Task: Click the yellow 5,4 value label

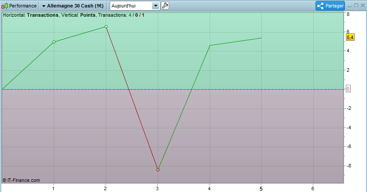Action: (x=350, y=37)
